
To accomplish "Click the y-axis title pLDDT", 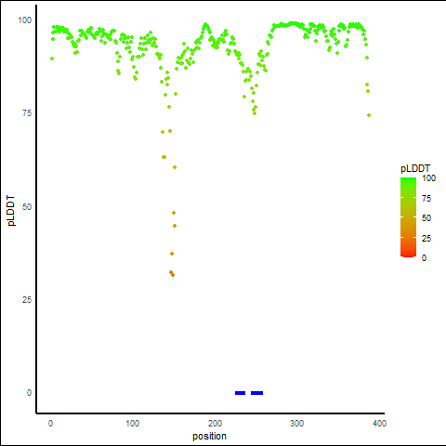I will point(11,210).
